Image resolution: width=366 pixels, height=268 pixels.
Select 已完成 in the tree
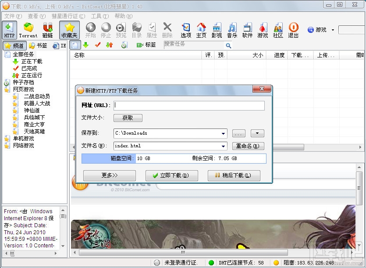(x=29, y=68)
